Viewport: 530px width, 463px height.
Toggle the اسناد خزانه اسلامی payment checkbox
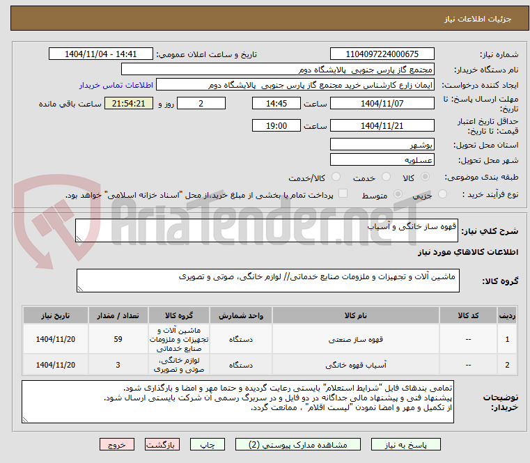[343, 194]
